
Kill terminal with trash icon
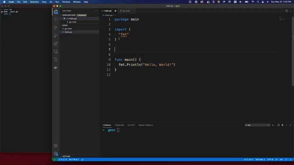click(283, 125)
